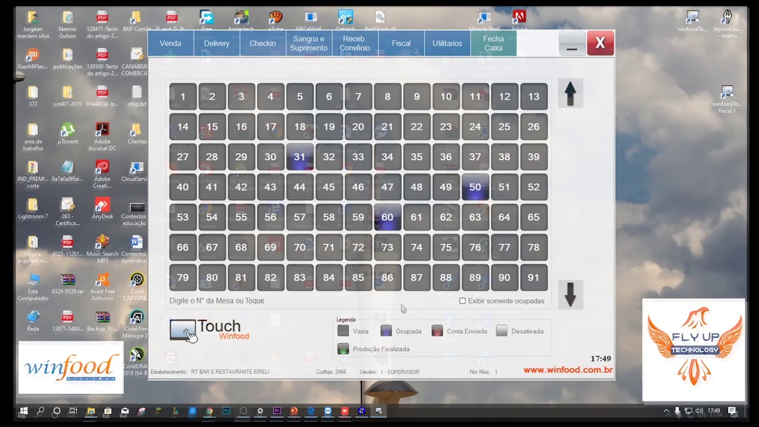Click the Desativada legend swatch

[x=502, y=331]
